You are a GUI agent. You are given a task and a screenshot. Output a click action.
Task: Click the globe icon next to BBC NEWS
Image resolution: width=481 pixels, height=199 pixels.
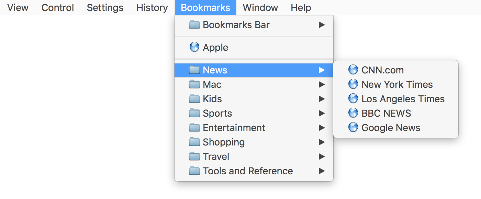point(353,113)
